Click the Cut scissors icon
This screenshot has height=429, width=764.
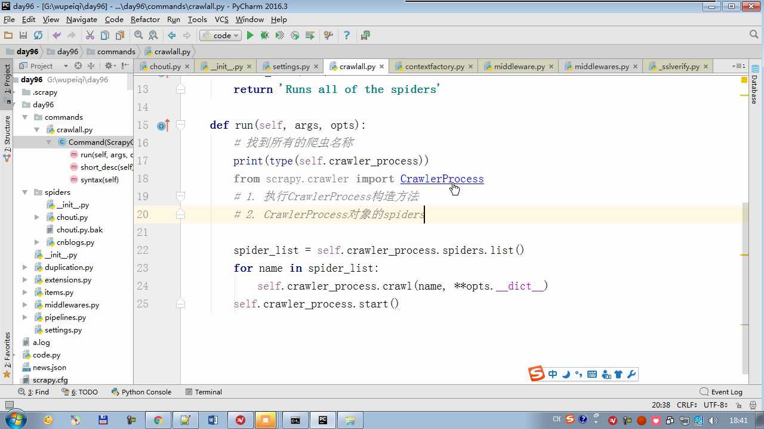coord(90,35)
